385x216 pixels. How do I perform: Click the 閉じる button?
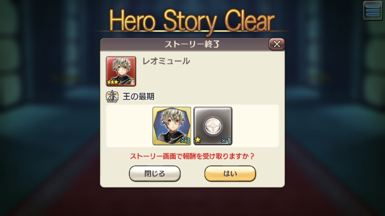(155, 174)
